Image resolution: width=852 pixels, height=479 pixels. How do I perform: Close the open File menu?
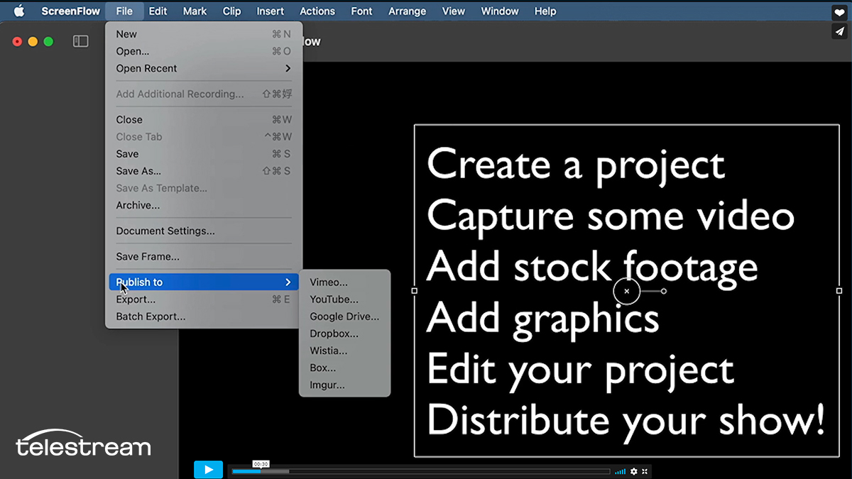click(124, 11)
